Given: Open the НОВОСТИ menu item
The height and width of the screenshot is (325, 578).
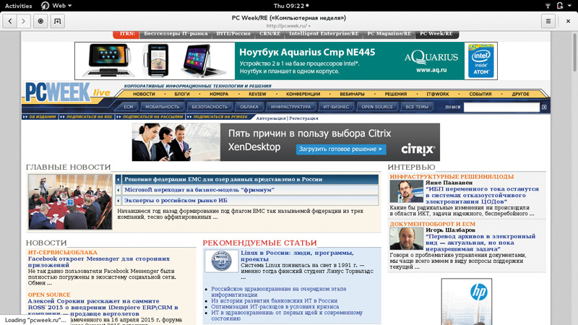Looking at the screenshot, I should click(144, 94).
